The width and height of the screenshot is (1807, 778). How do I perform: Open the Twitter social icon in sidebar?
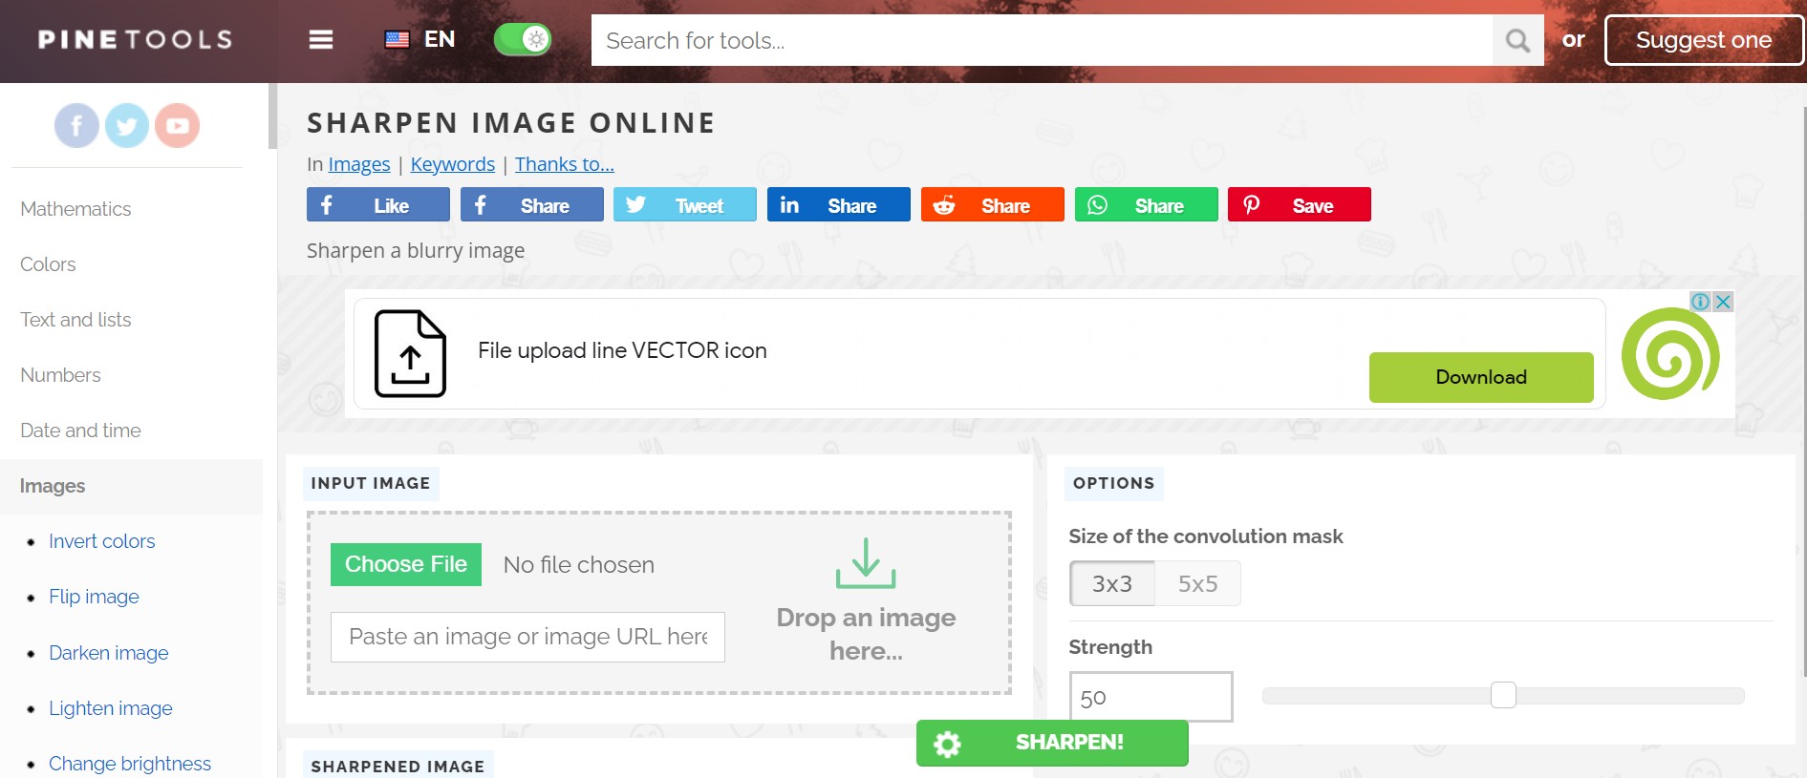(127, 125)
